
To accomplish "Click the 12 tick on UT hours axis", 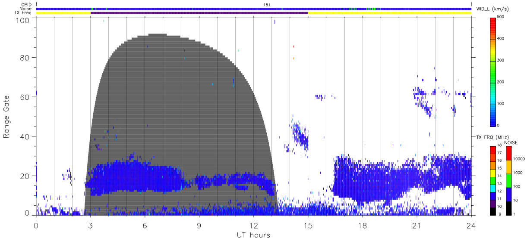I will point(254,225).
